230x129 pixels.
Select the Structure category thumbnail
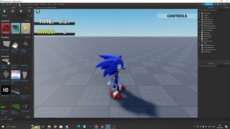click(x=16, y=28)
